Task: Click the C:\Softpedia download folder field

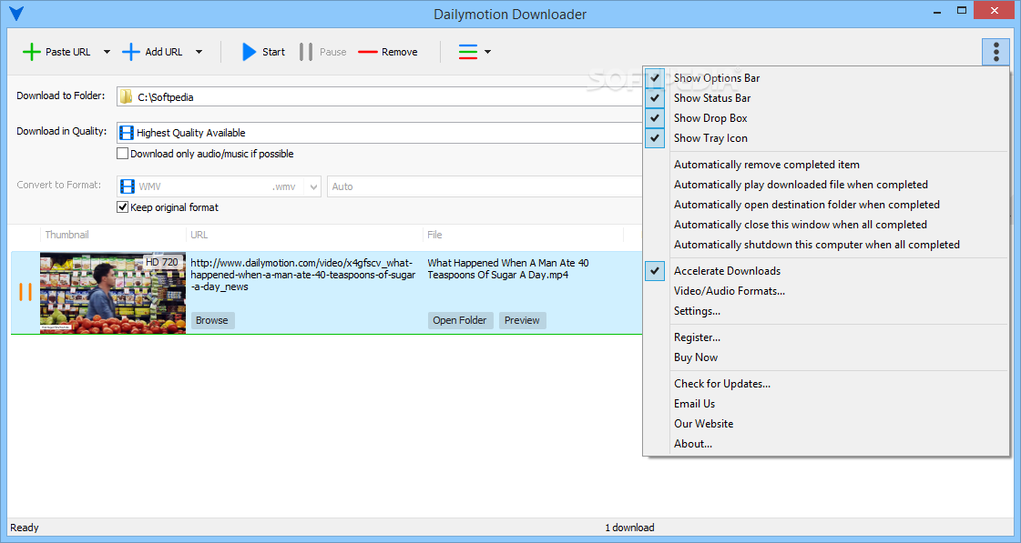Action: pyautogui.click(x=379, y=97)
